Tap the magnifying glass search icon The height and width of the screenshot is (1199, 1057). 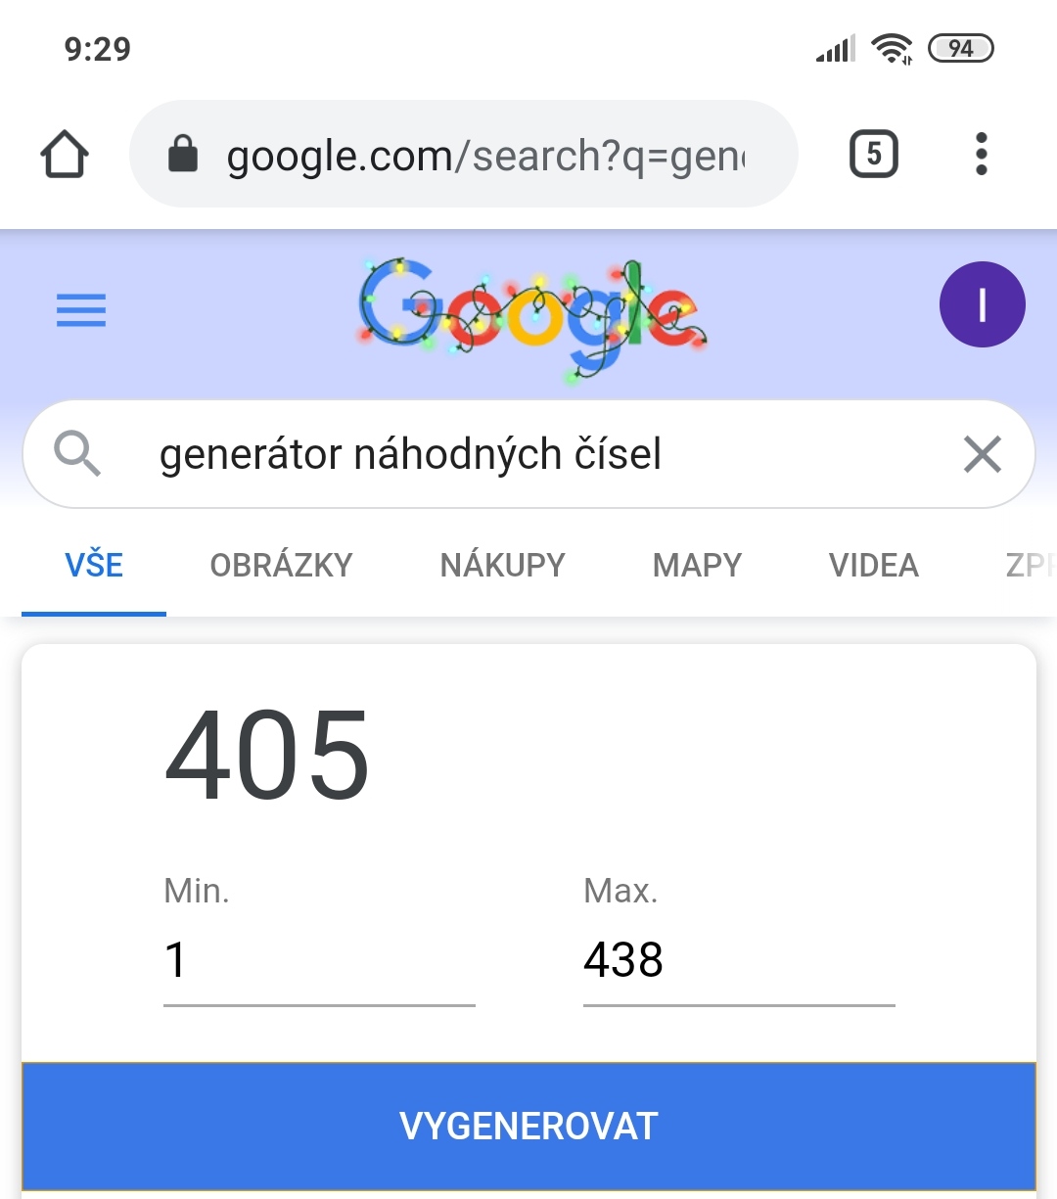pyautogui.click(x=77, y=454)
